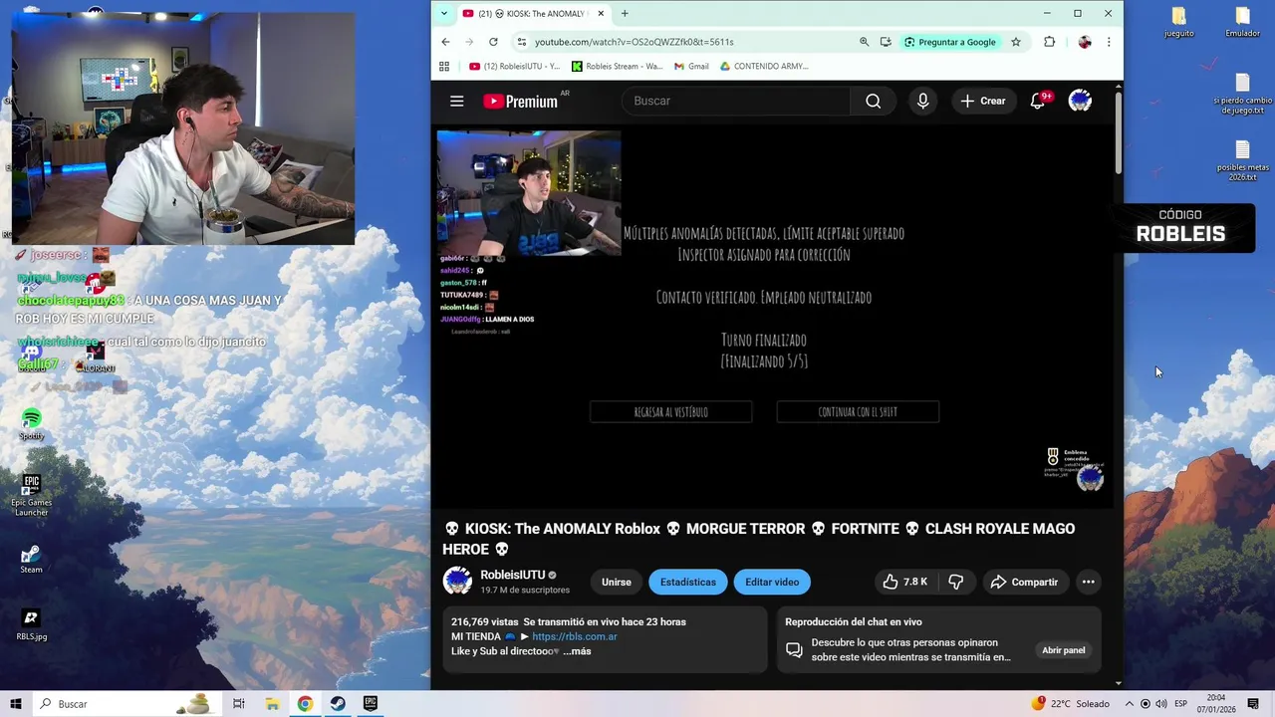Open YouTube notifications bell
The image size is (1275, 717).
[x=1038, y=101]
